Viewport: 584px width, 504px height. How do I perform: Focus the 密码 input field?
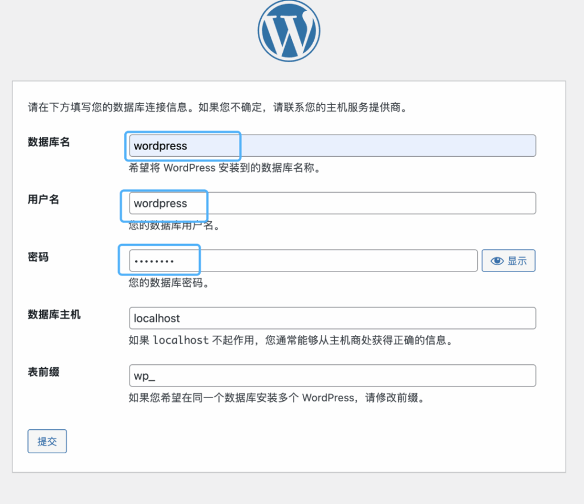[x=303, y=261]
